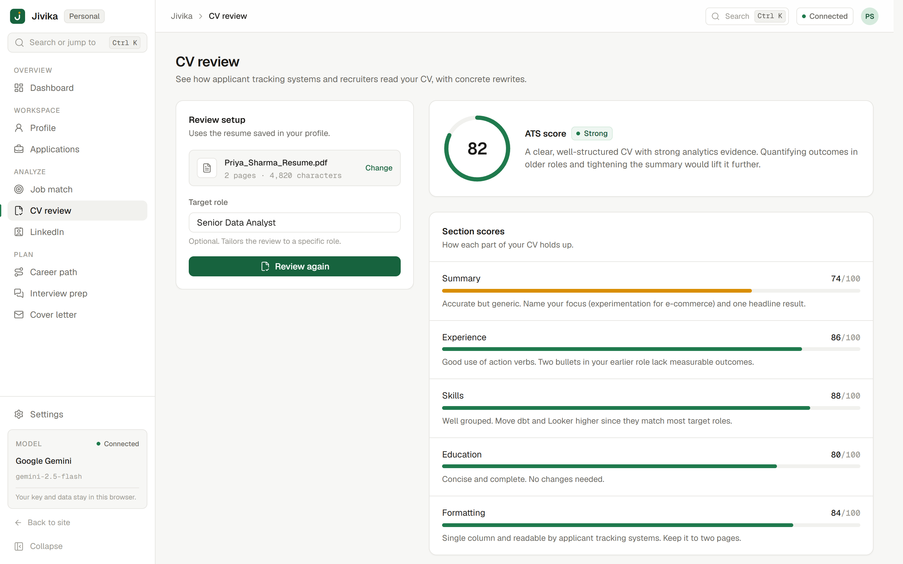Open the Dashboard grid icon
903x564 pixels.
tap(19, 88)
